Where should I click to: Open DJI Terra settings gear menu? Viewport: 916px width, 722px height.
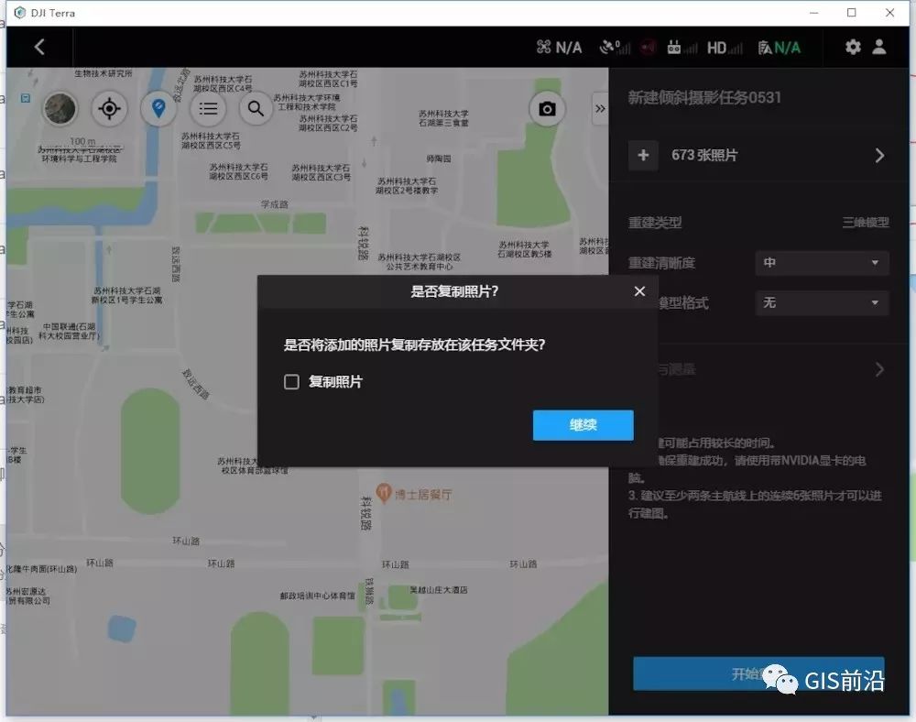coord(853,47)
